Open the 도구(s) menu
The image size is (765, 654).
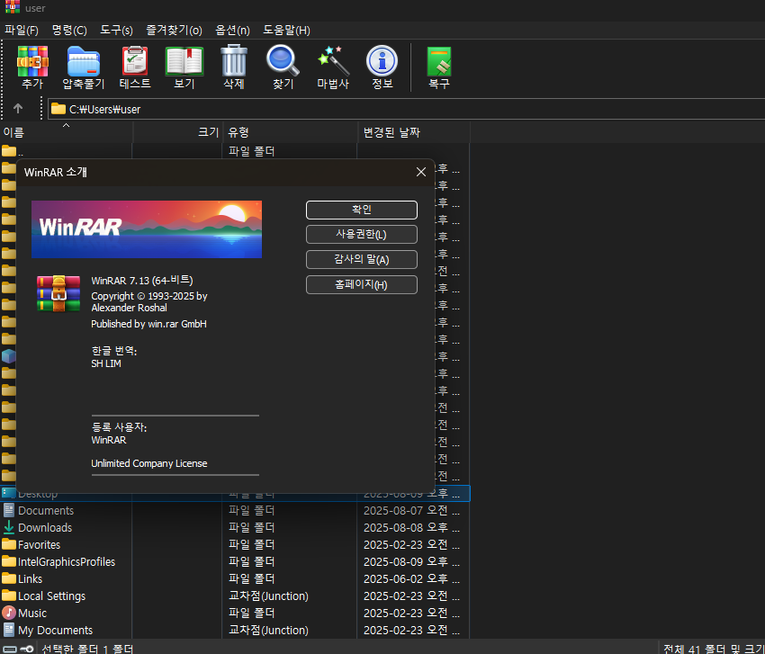click(x=116, y=31)
